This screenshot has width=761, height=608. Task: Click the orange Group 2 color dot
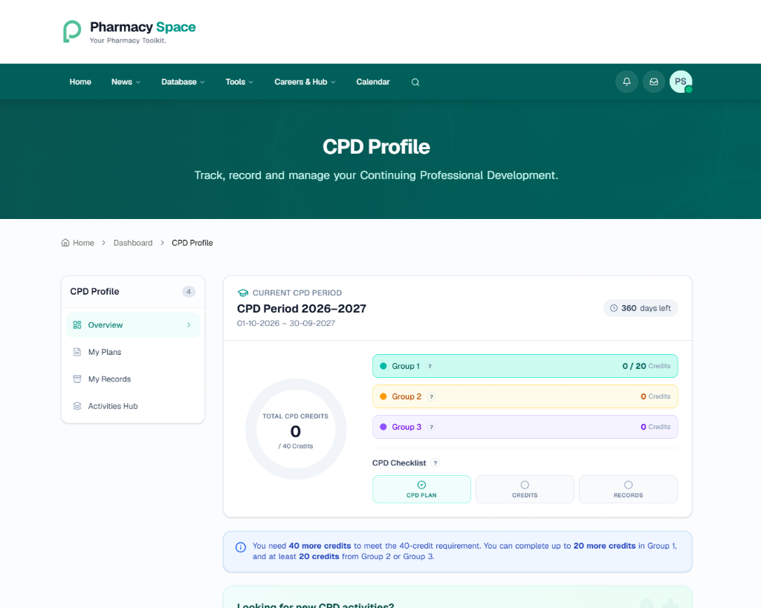pyautogui.click(x=383, y=396)
